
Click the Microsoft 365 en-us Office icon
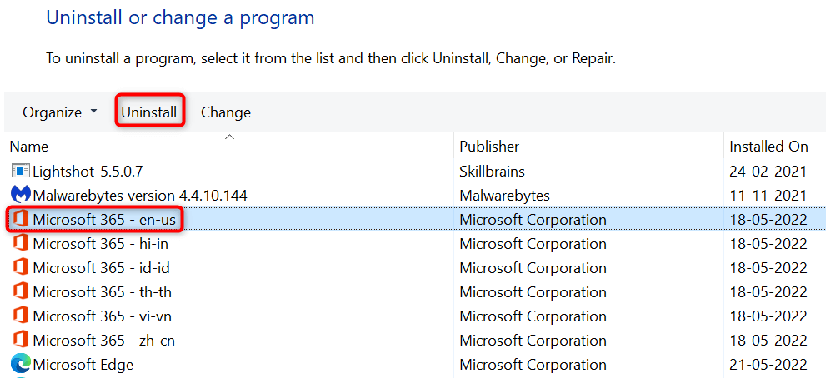(x=21, y=220)
